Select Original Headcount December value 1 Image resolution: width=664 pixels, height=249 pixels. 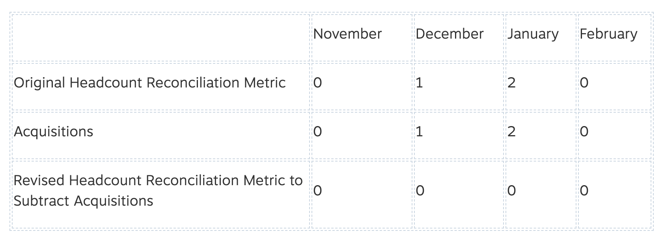tap(459, 87)
